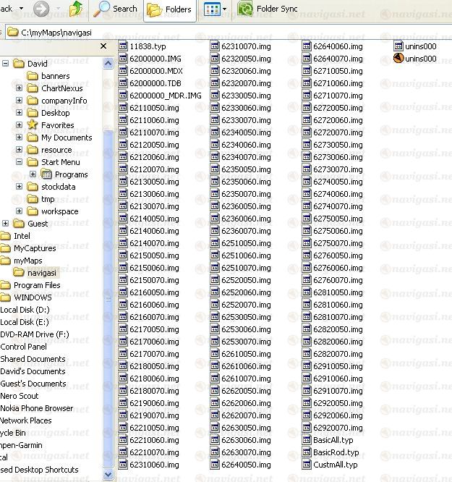Expand the Guest folder node
Image resolution: width=452 pixels, height=482 pixels.
[6, 224]
